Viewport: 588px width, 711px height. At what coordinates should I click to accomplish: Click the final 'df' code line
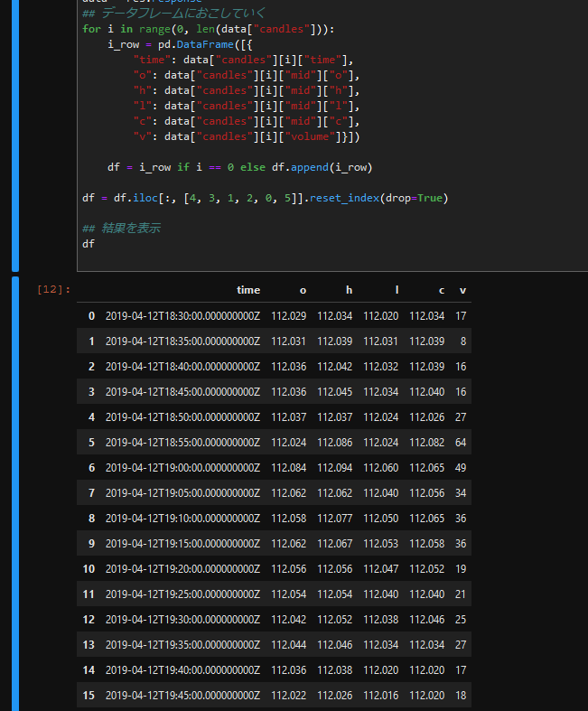tap(89, 244)
